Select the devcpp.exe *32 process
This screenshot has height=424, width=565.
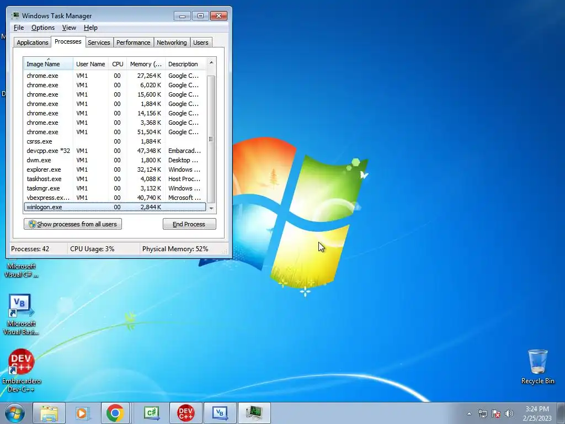pos(115,151)
